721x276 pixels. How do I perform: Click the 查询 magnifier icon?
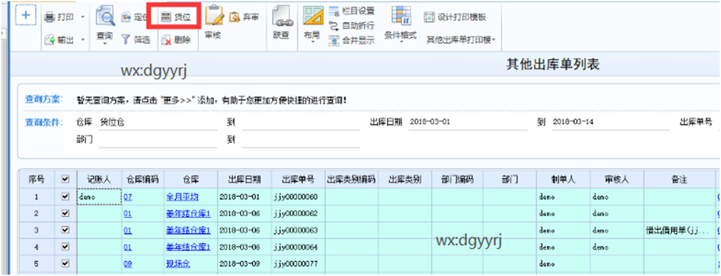105,17
